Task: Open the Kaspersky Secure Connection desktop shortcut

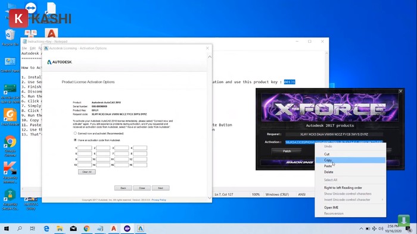Action: [x=10, y=200]
